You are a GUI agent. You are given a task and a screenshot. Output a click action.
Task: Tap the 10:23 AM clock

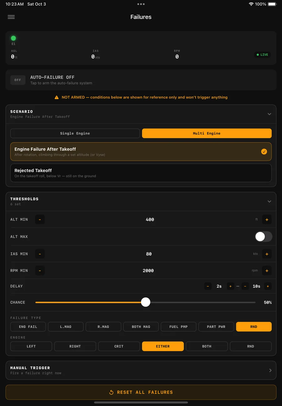pyautogui.click(x=14, y=4)
